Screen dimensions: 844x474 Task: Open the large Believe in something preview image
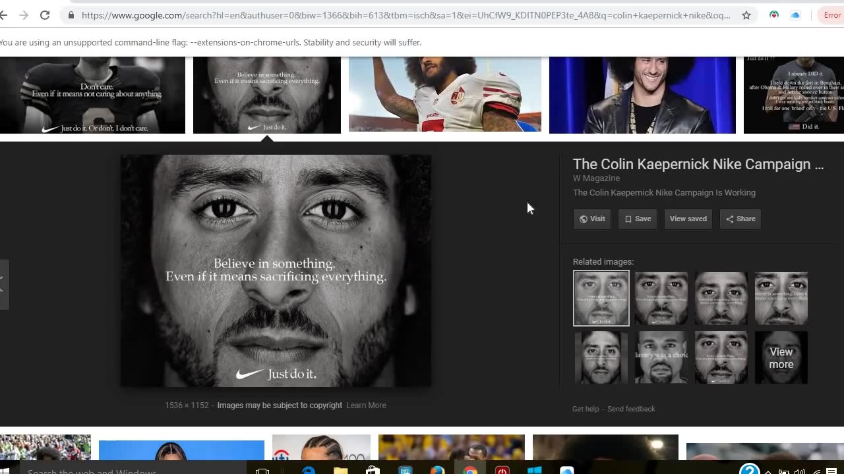pos(276,271)
